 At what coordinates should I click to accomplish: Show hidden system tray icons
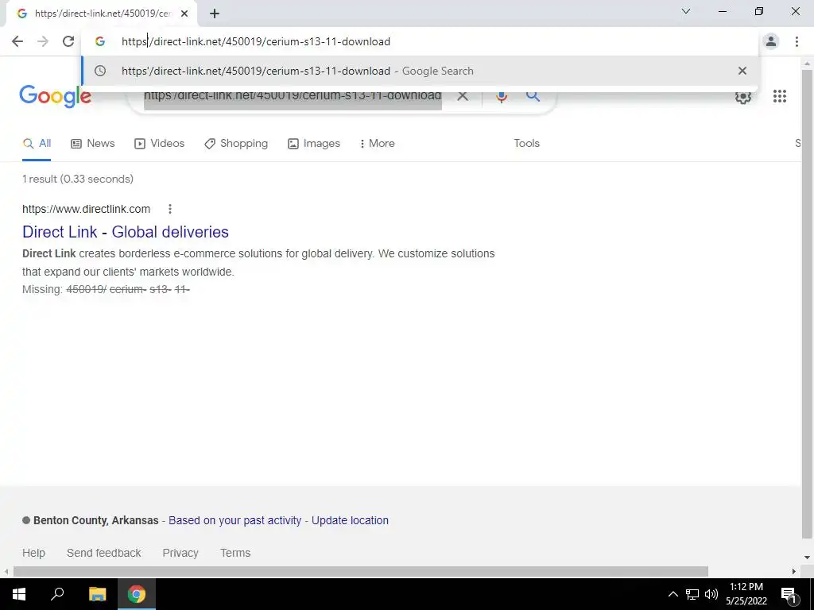[x=673, y=594]
